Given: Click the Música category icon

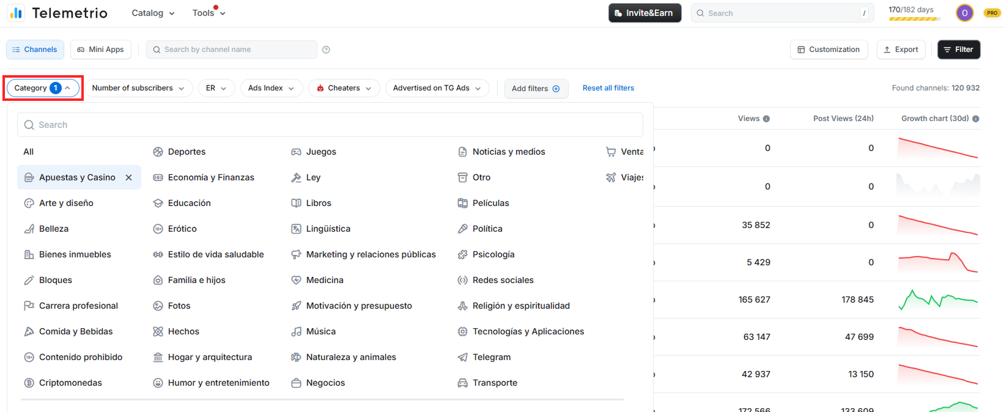Looking at the screenshot, I should [296, 332].
